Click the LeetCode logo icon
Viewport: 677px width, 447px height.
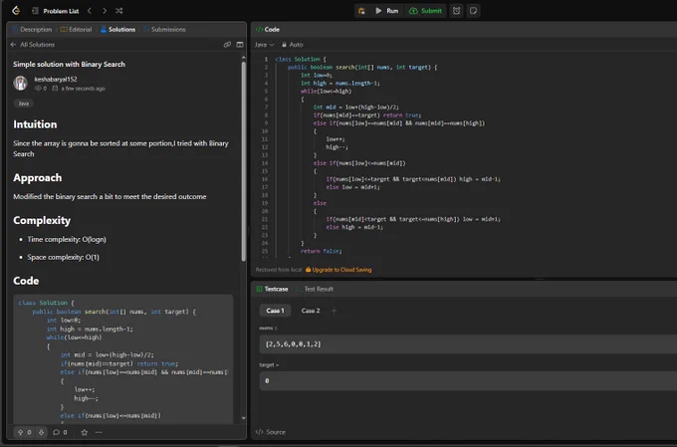16,10
